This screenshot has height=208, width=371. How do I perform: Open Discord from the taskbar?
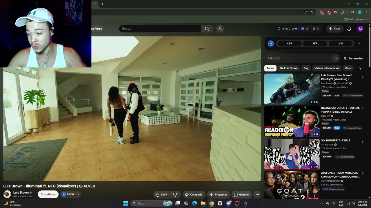click(229, 203)
